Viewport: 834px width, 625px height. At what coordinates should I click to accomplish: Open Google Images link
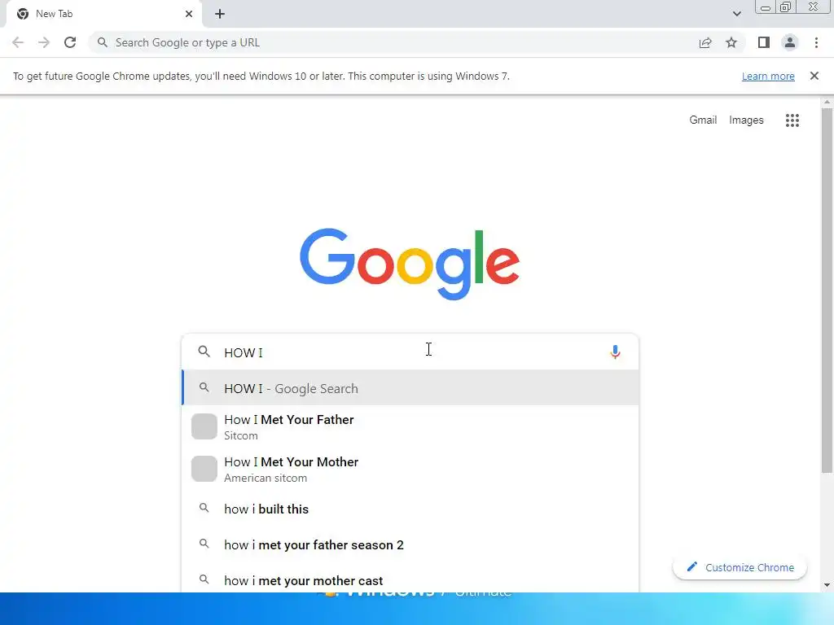coord(746,120)
